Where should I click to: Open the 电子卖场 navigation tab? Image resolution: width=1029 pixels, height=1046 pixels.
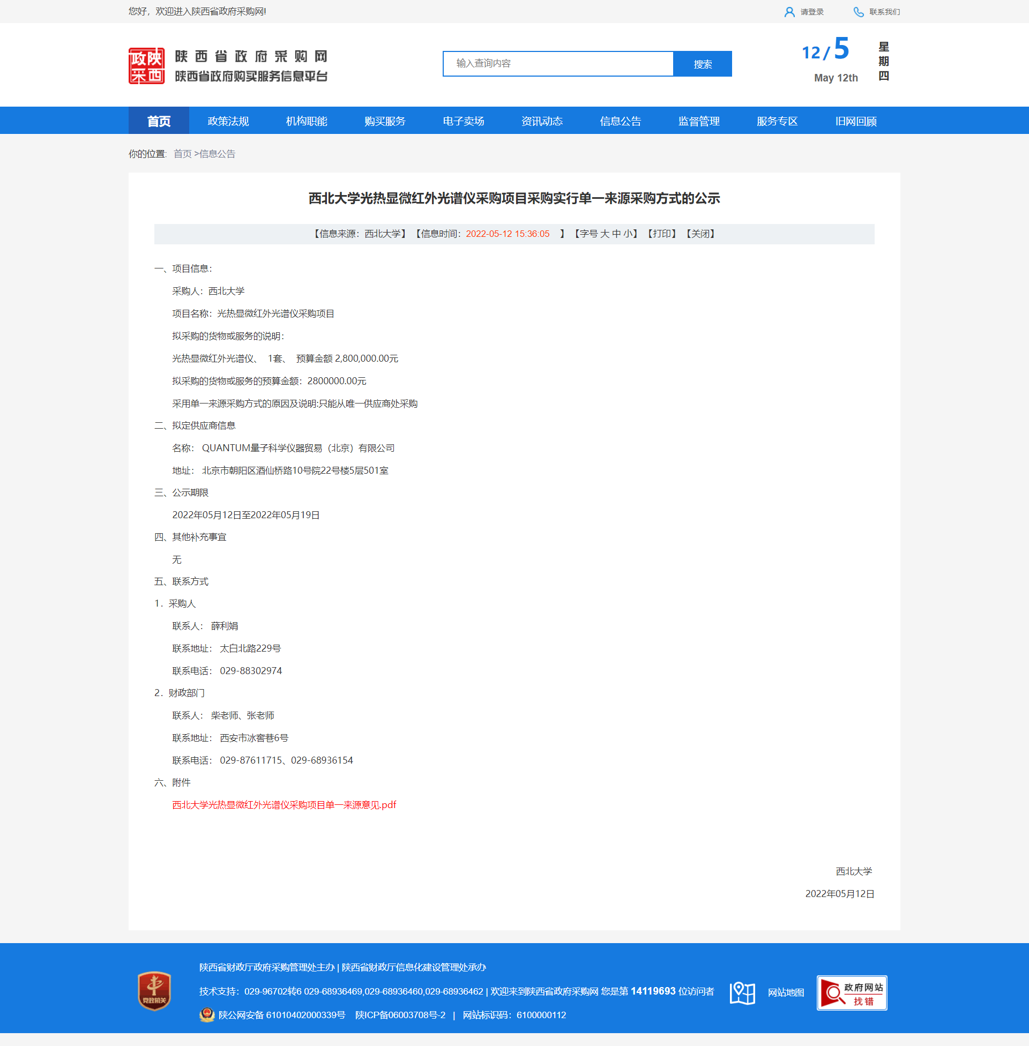click(x=463, y=121)
